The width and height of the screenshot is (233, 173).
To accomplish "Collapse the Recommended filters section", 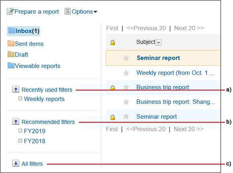I will (16, 122).
